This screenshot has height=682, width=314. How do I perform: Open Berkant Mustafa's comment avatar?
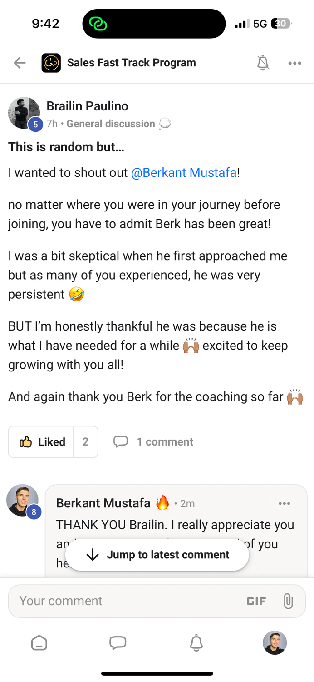[22, 500]
